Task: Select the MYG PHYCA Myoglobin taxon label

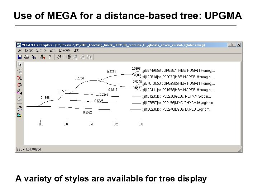Action: (x=178, y=103)
